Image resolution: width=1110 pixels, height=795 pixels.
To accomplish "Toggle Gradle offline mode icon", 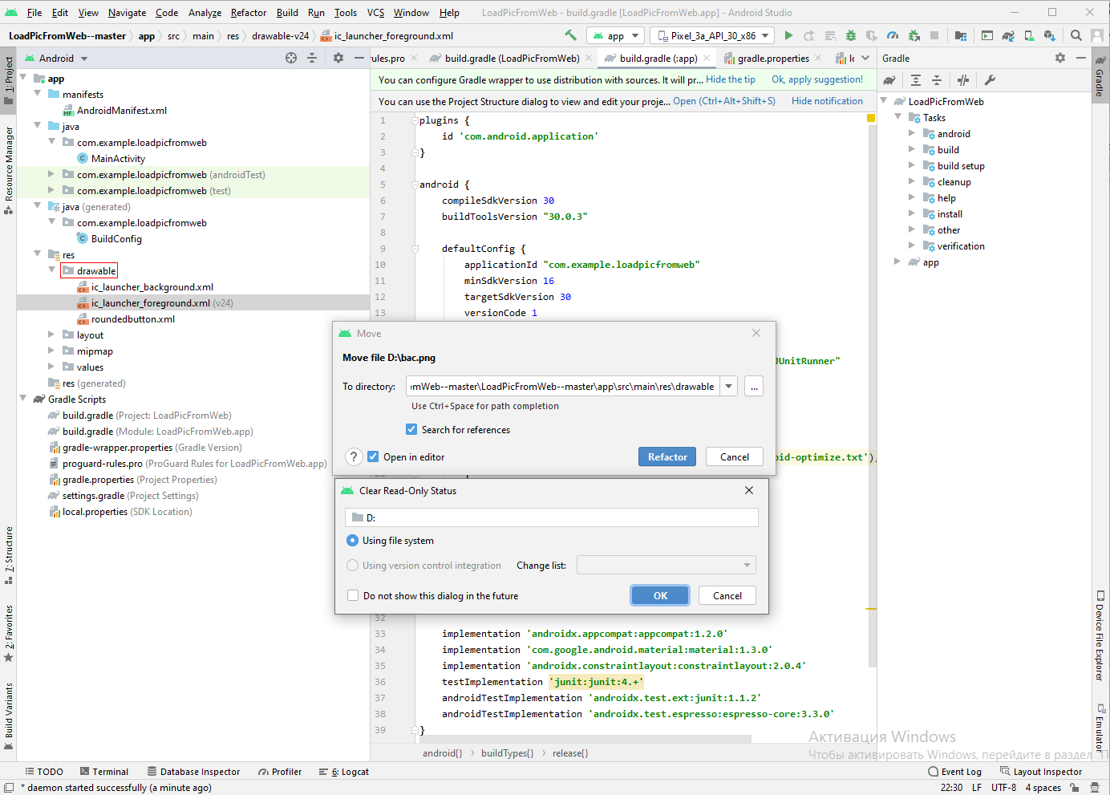I will click(963, 80).
